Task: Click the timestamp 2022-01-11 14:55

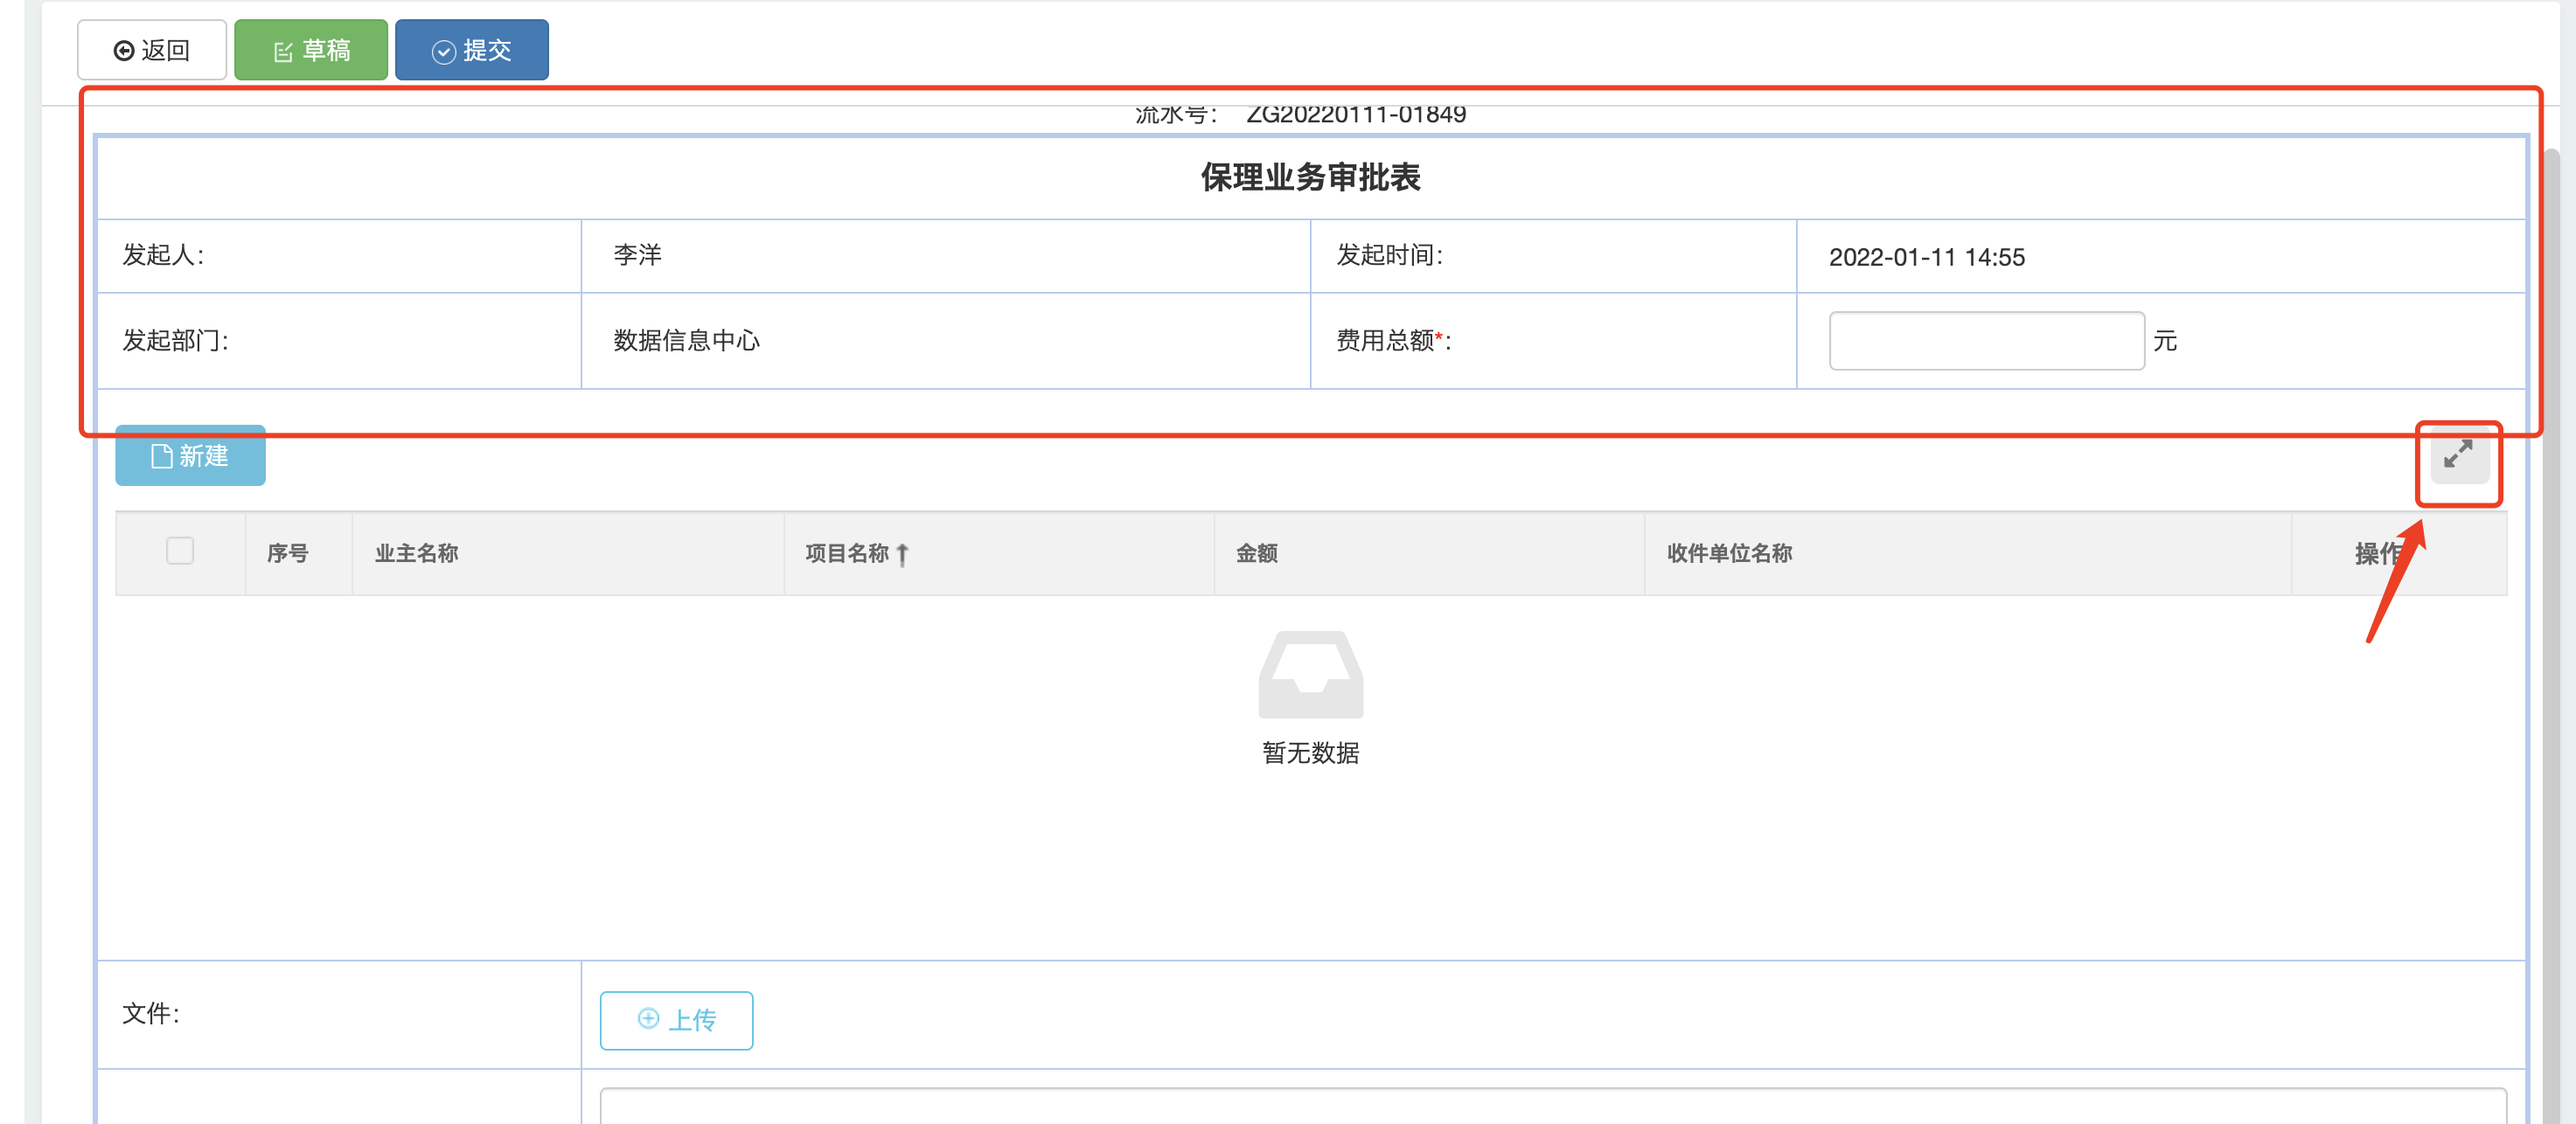Action: tap(1927, 257)
